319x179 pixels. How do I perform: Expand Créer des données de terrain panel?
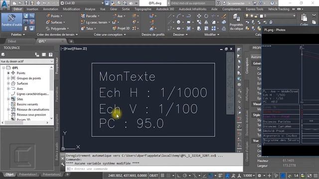coord(57,35)
